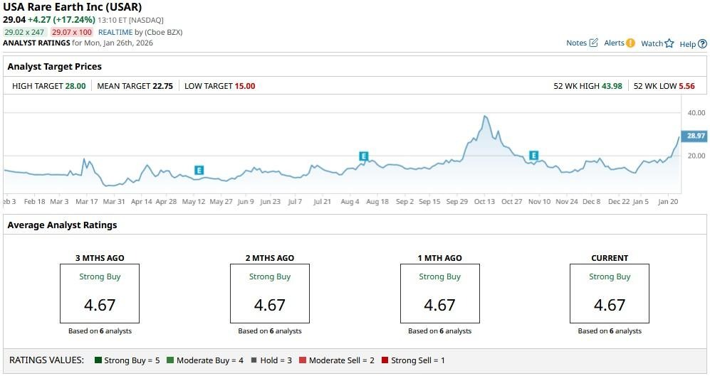The height and width of the screenshot is (376, 710).
Task: Click the MEAN TARGET 22.75 value
Action: pyautogui.click(x=162, y=86)
